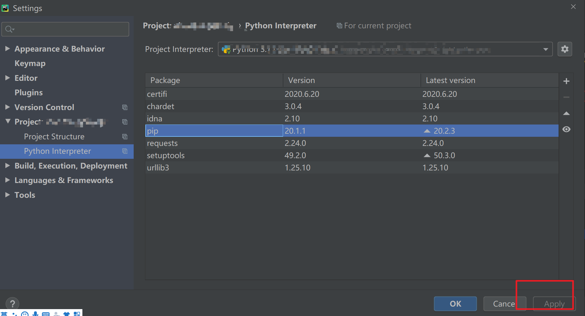Viewport: 585px width, 316px height.
Task: Select Keymap settings item
Action: click(30, 63)
